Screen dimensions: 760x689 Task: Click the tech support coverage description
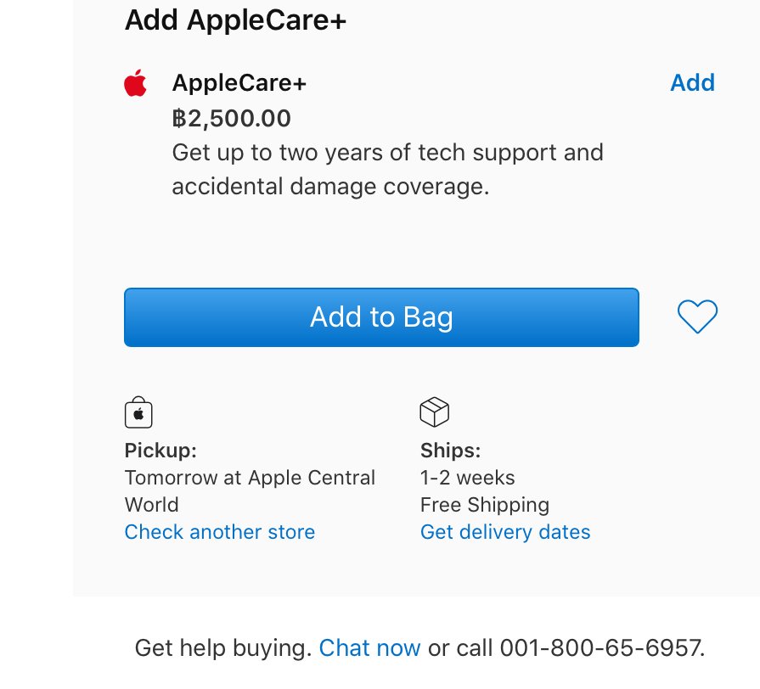(388, 170)
